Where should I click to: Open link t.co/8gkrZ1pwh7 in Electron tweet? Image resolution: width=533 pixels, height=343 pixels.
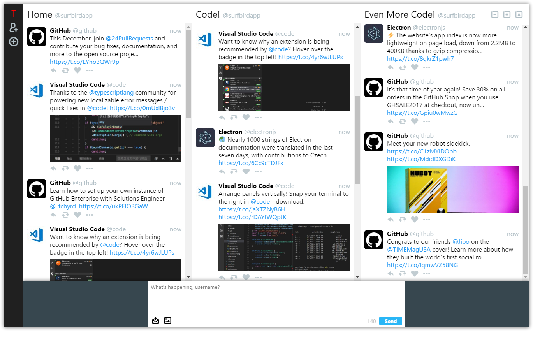(420, 59)
